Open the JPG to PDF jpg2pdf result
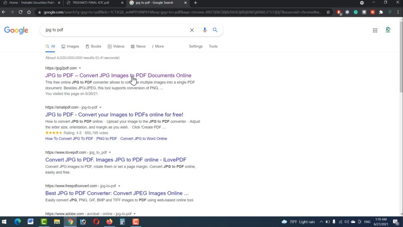 [118, 75]
